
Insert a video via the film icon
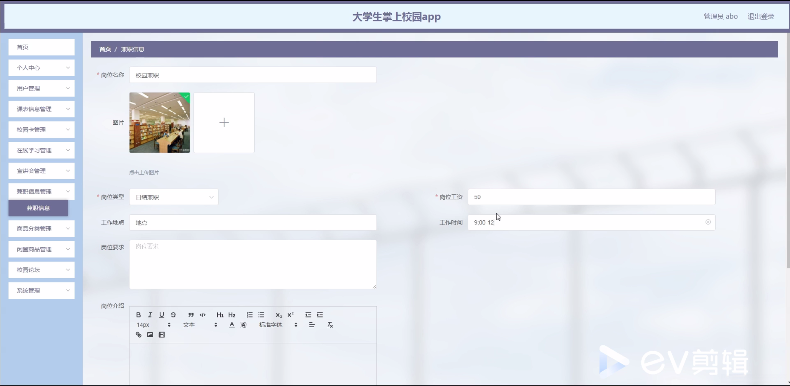[x=162, y=334]
